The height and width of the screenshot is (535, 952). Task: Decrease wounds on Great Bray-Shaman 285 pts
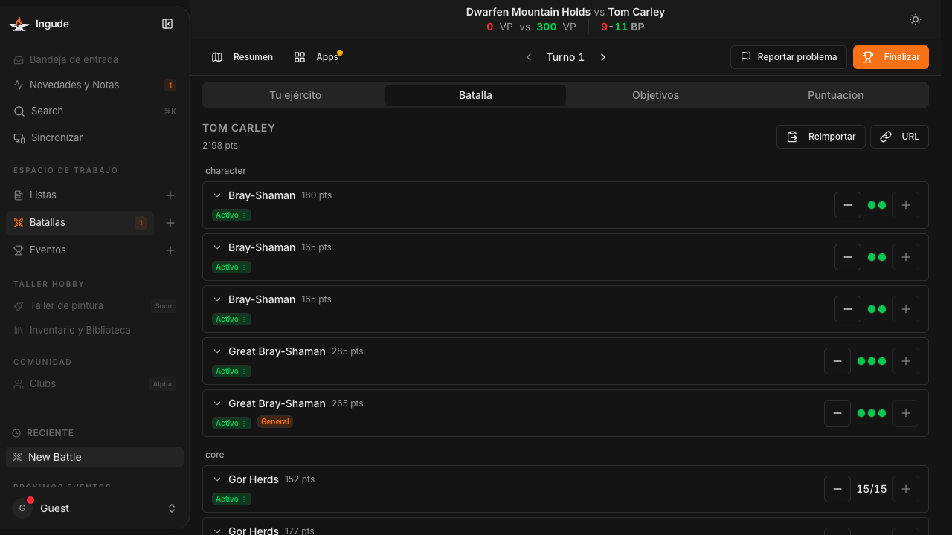837,361
